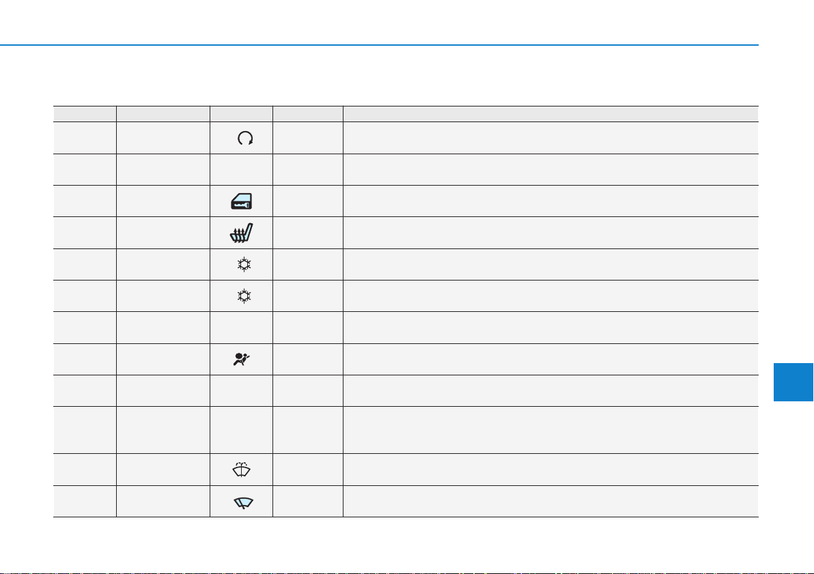Click the wide description cell in the wiper row
Image resolution: width=814 pixels, height=574 pixels.
click(551, 502)
